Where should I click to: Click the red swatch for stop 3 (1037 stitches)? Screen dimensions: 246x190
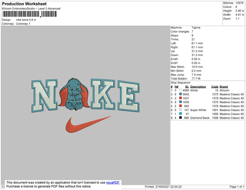180,98
